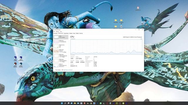This screenshot has height=105, width=188.
Task: Switch to the App history tab
Action: 66,34
